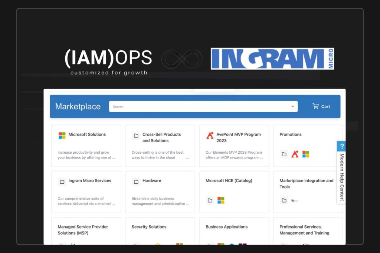Open Professional Services, Management and Training card
The width and height of the screenshot is (380, 253).
pyautogui.click(x=304, y=230)
